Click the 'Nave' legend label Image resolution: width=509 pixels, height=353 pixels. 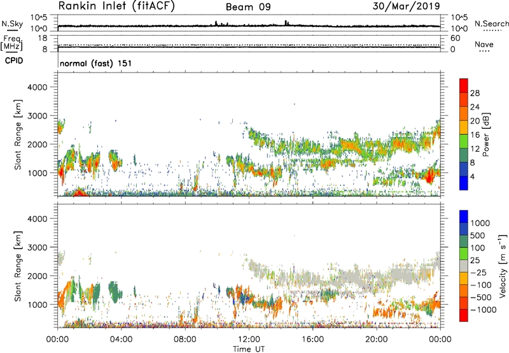484,45
